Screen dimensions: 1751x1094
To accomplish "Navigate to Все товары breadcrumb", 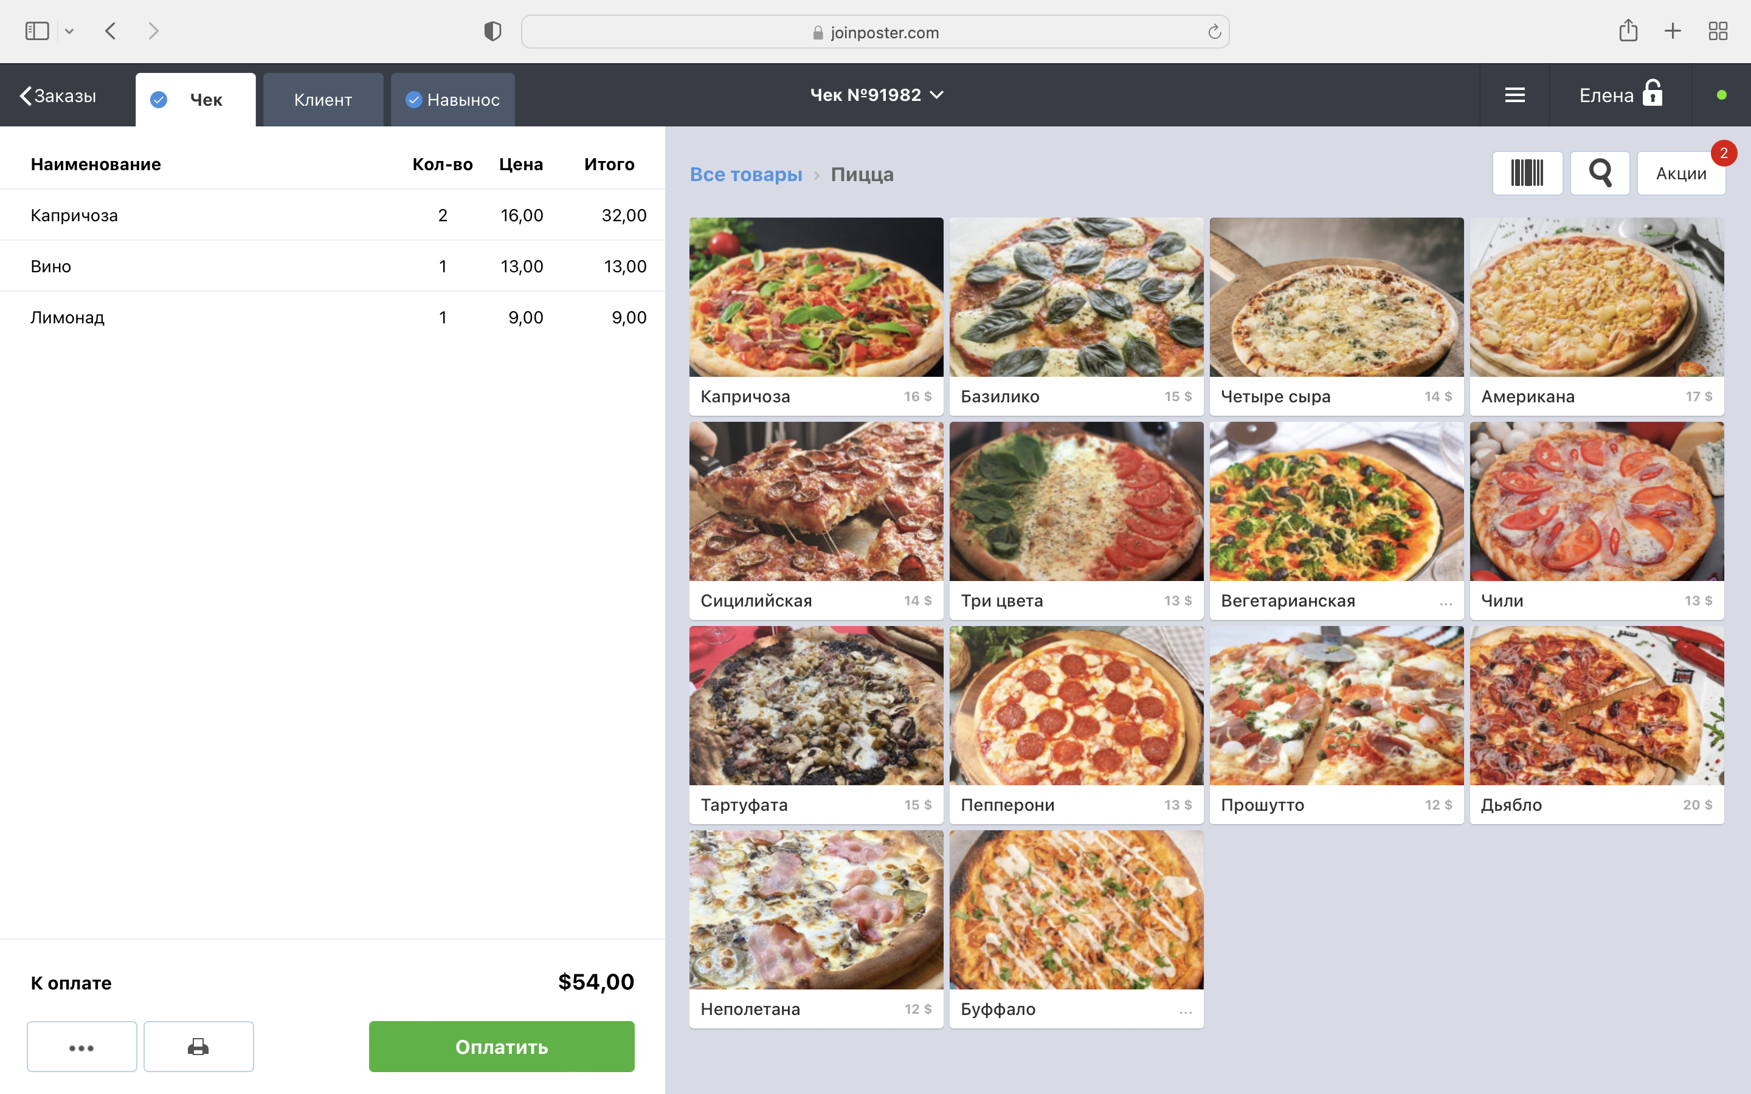I will coord(745,174).
